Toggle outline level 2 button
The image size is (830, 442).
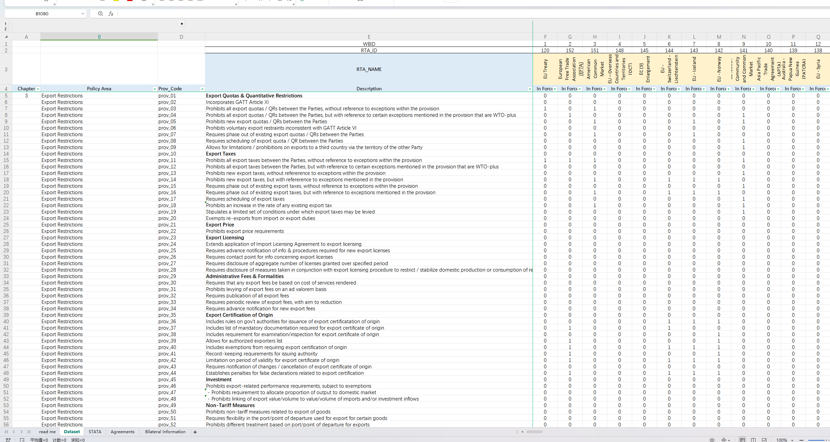5,29
